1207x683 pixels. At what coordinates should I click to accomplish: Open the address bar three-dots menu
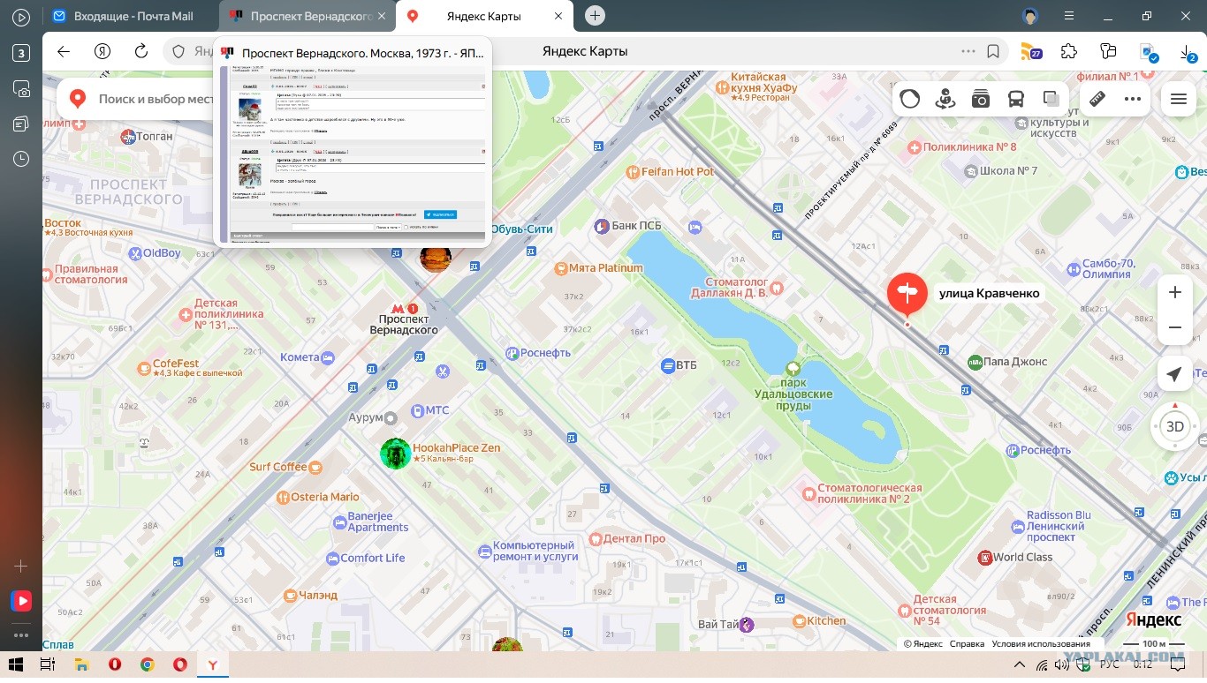coord(968,51)
